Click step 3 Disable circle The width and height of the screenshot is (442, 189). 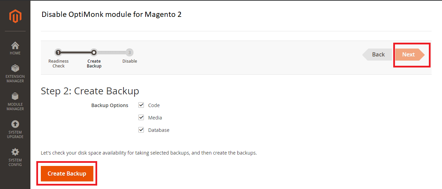click(129, 52)
